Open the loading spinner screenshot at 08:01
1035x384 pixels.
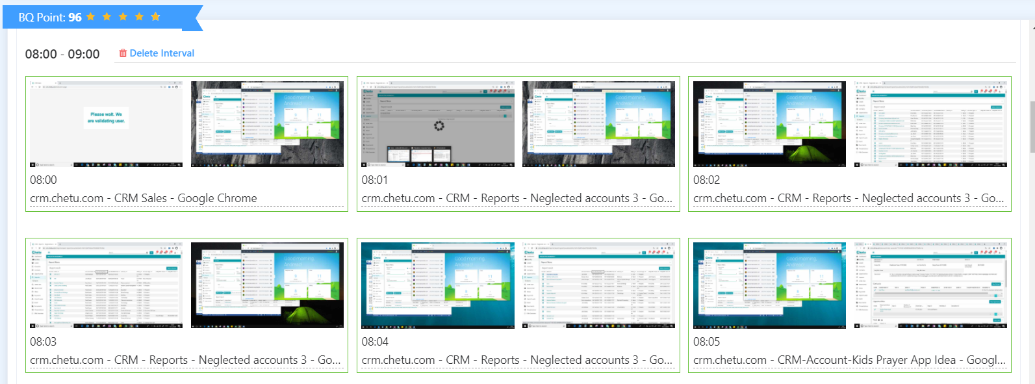438,124
